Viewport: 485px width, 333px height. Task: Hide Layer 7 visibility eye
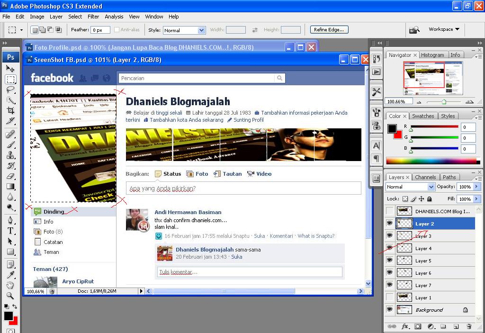(x=390, y=285)
